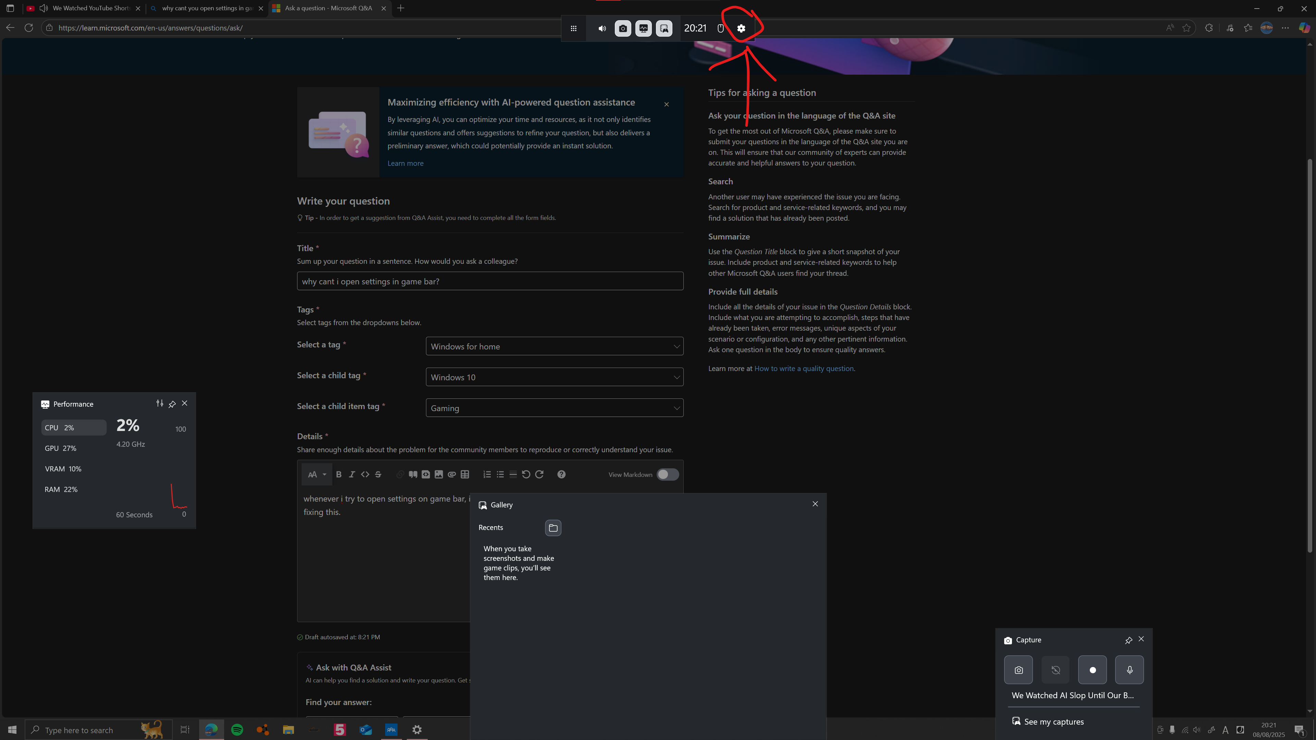Viewport: 1316px width, 740px height.
Task: Apply bold formatting in Details editor
Action: coord(339,474)
